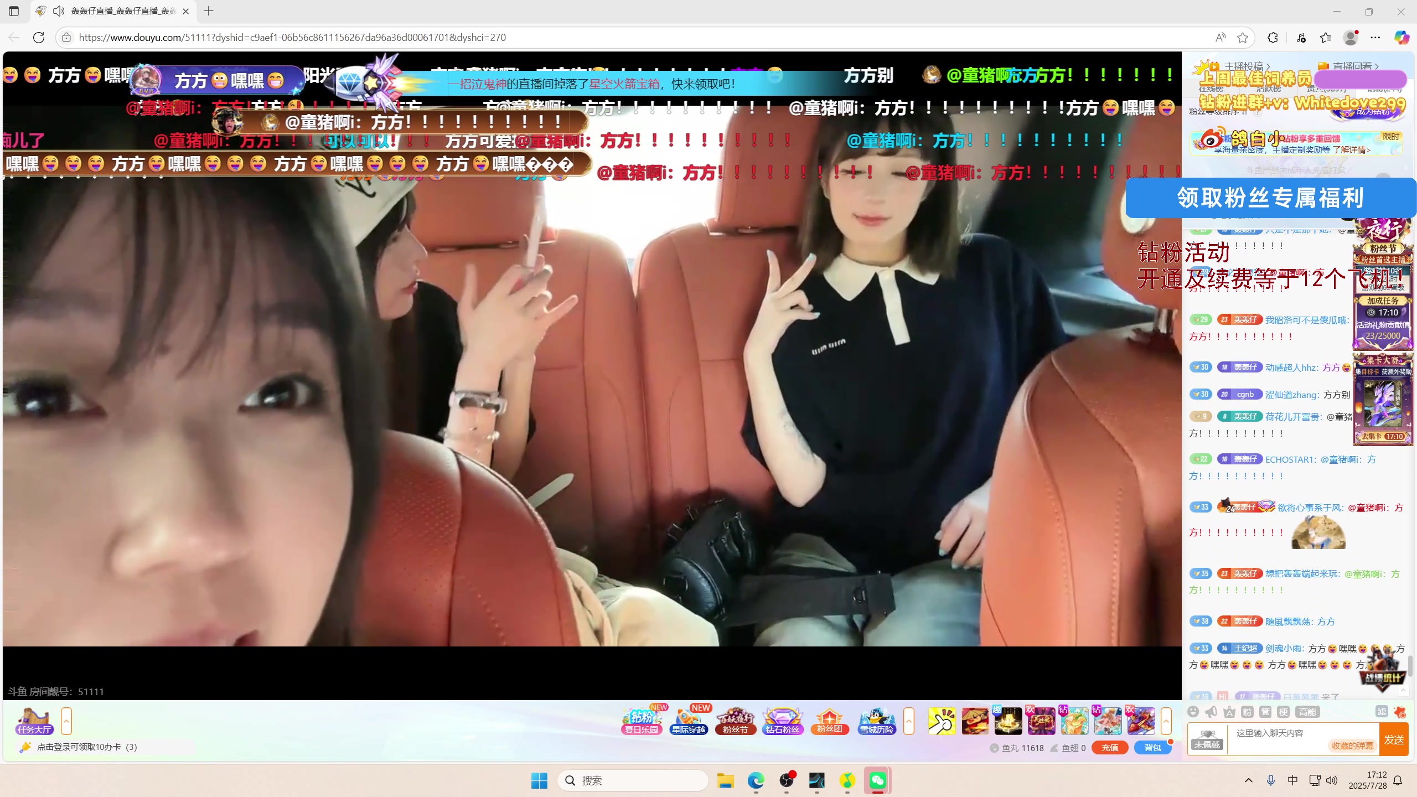Open the 粉丝节 activity icon
Image resolution: width=1417 pixels, height=797 pixels.
tap(736, 721)
